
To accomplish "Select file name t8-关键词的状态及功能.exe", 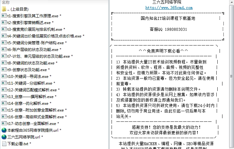I will tap(31, 63).
